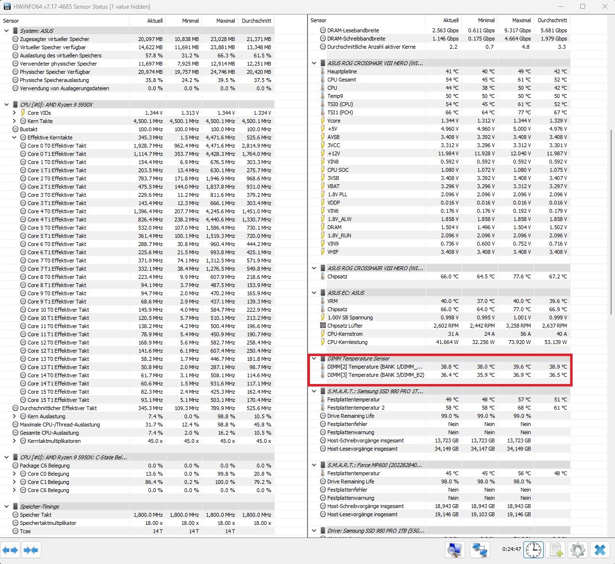Click the expand columns arrows button

10,550
